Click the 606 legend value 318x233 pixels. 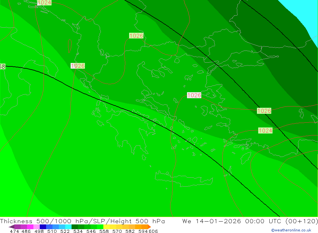153,231
